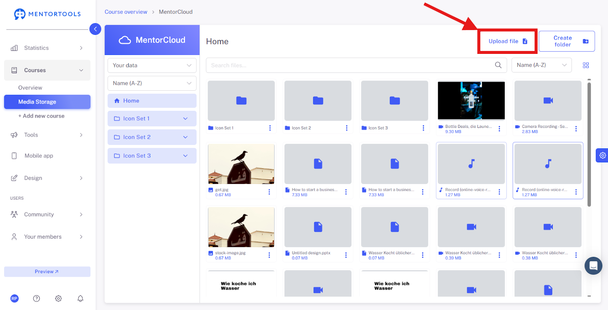The image size is (608, 310).
Task: Open the Icon Set 3 folder tile
Action: (394, 101)
